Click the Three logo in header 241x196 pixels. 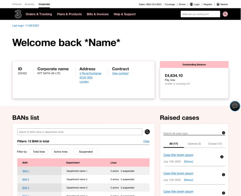pos(18,14)
